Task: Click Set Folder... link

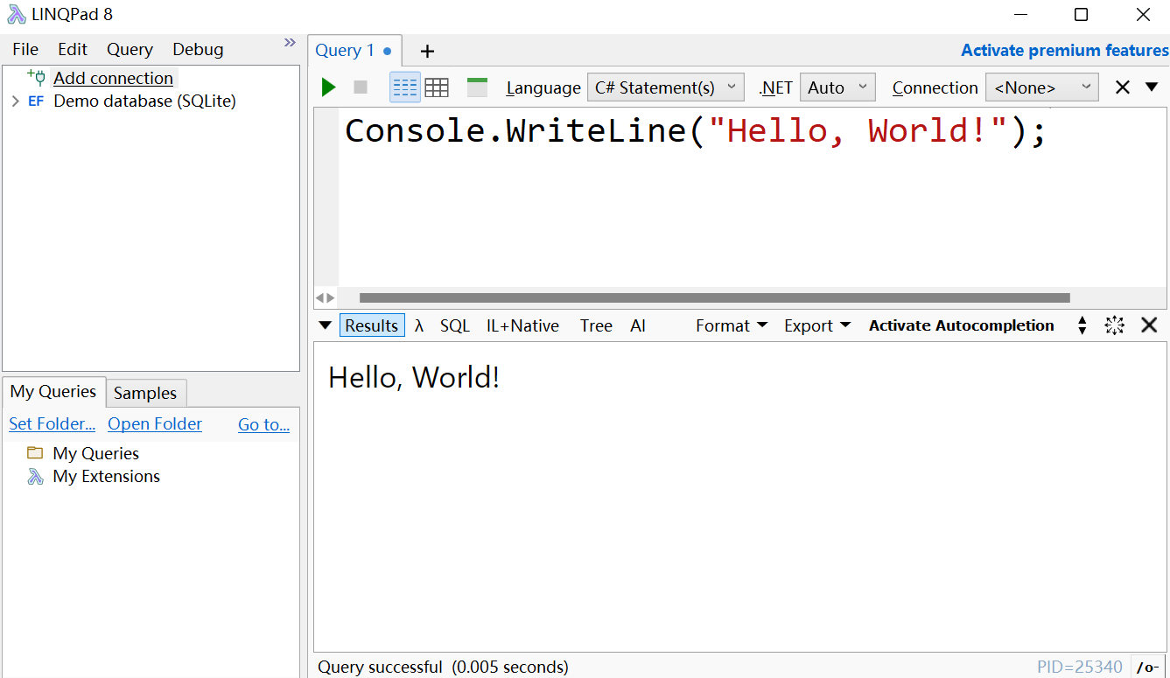Action: click(52, 423)
